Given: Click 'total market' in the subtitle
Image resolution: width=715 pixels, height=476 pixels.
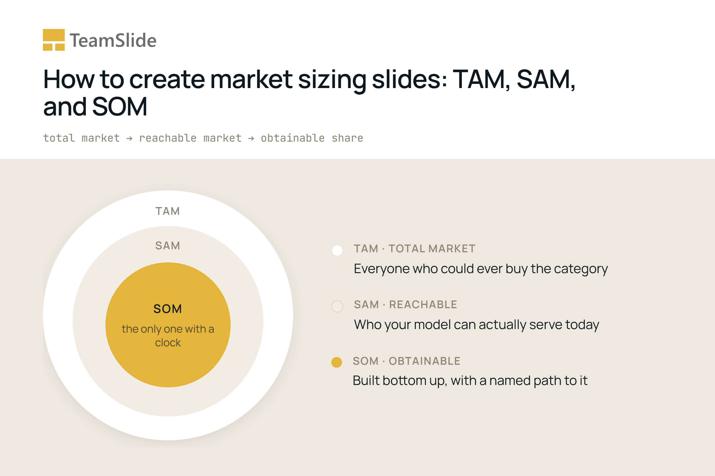Looking at the screenshot, I should 81,138.
